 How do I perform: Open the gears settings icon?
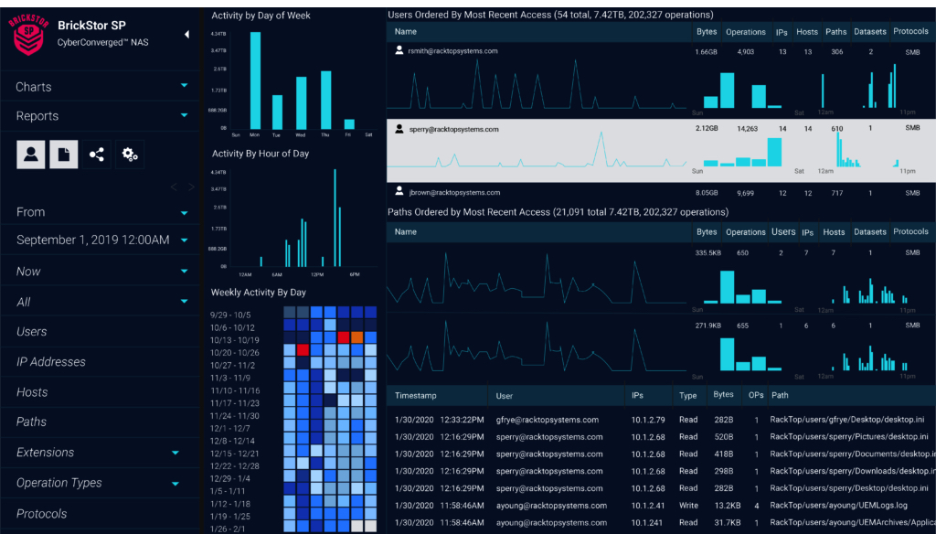[130, 155]
